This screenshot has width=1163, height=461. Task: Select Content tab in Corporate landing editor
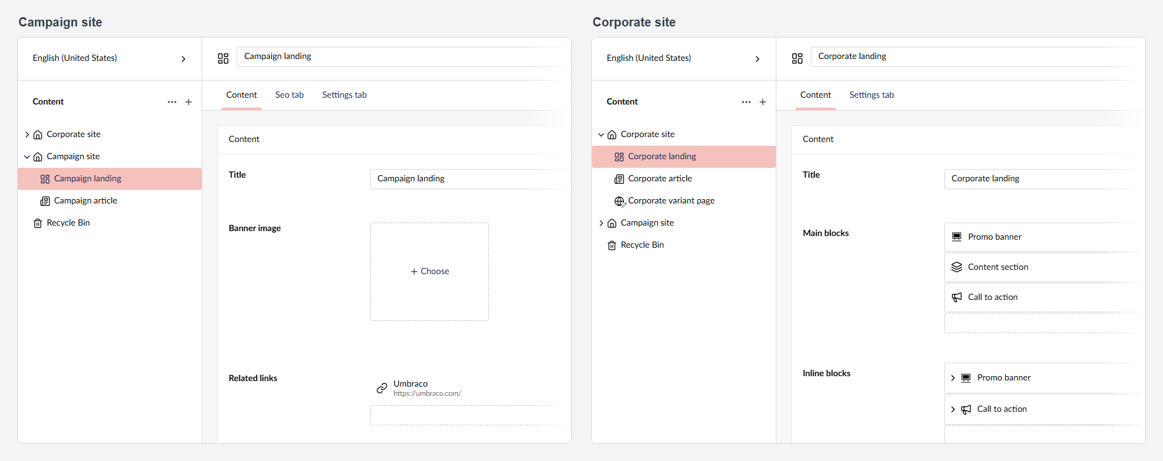816,95
